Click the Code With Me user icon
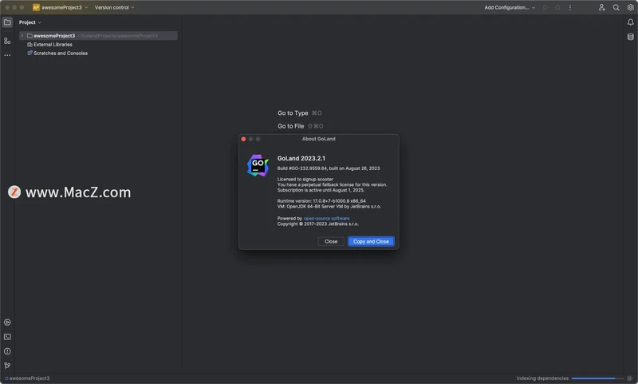638x384 pixels. click(602, 7)
